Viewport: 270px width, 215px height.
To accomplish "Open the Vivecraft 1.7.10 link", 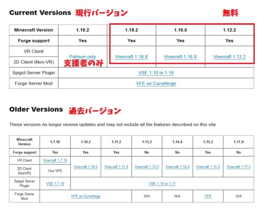I will 55,161.
